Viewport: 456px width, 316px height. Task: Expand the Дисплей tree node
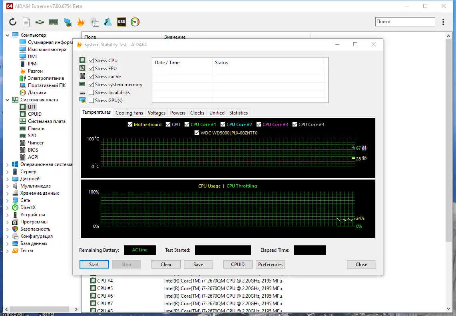pyautogui.click(x=7, y=179)
